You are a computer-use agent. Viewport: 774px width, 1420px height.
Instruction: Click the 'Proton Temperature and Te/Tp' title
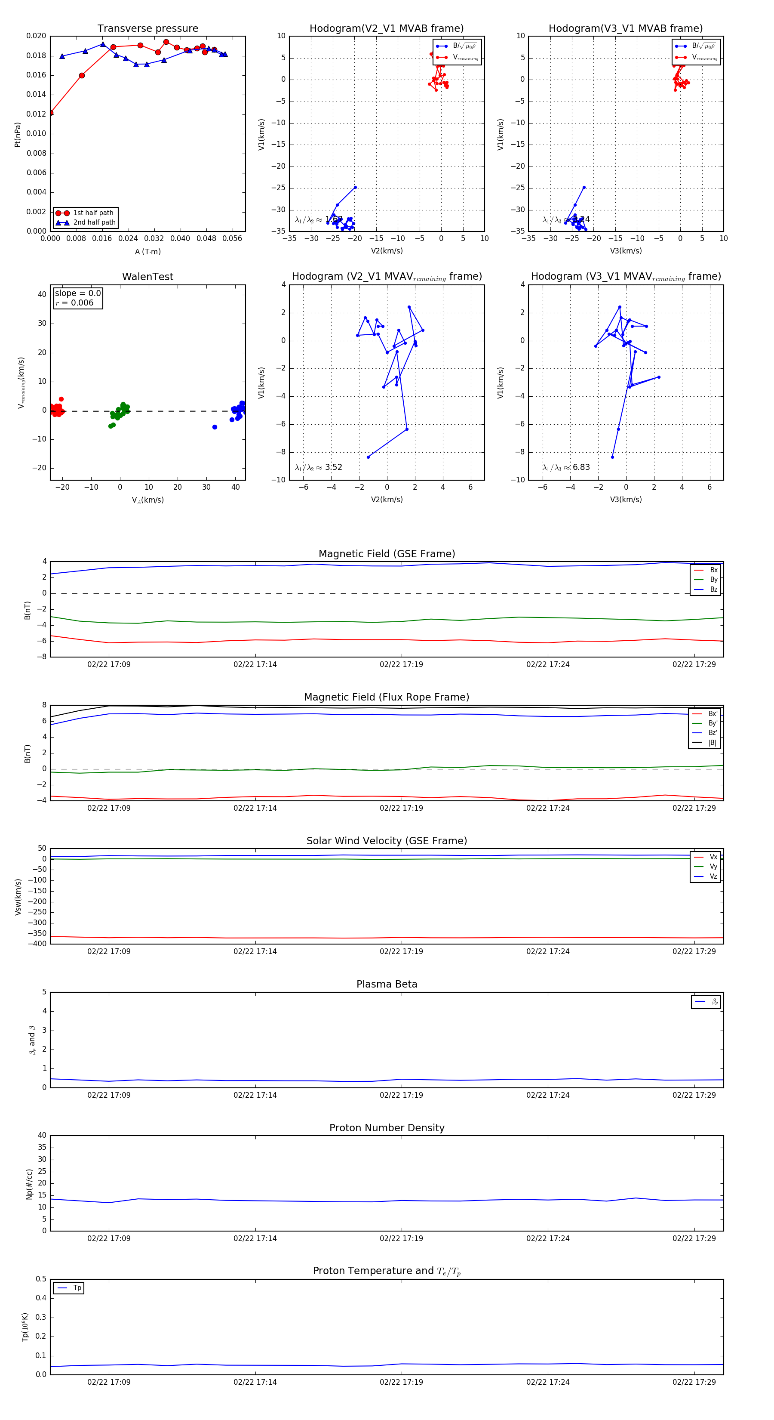(x=387, y=1271)
